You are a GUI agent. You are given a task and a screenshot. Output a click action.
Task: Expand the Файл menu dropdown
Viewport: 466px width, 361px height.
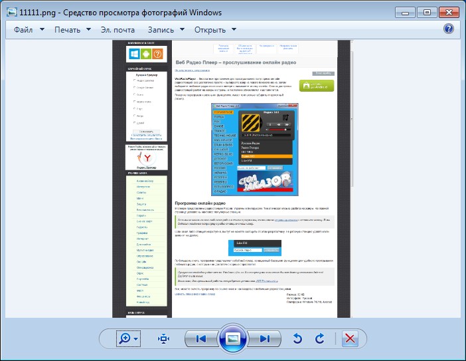pos(42,29)
